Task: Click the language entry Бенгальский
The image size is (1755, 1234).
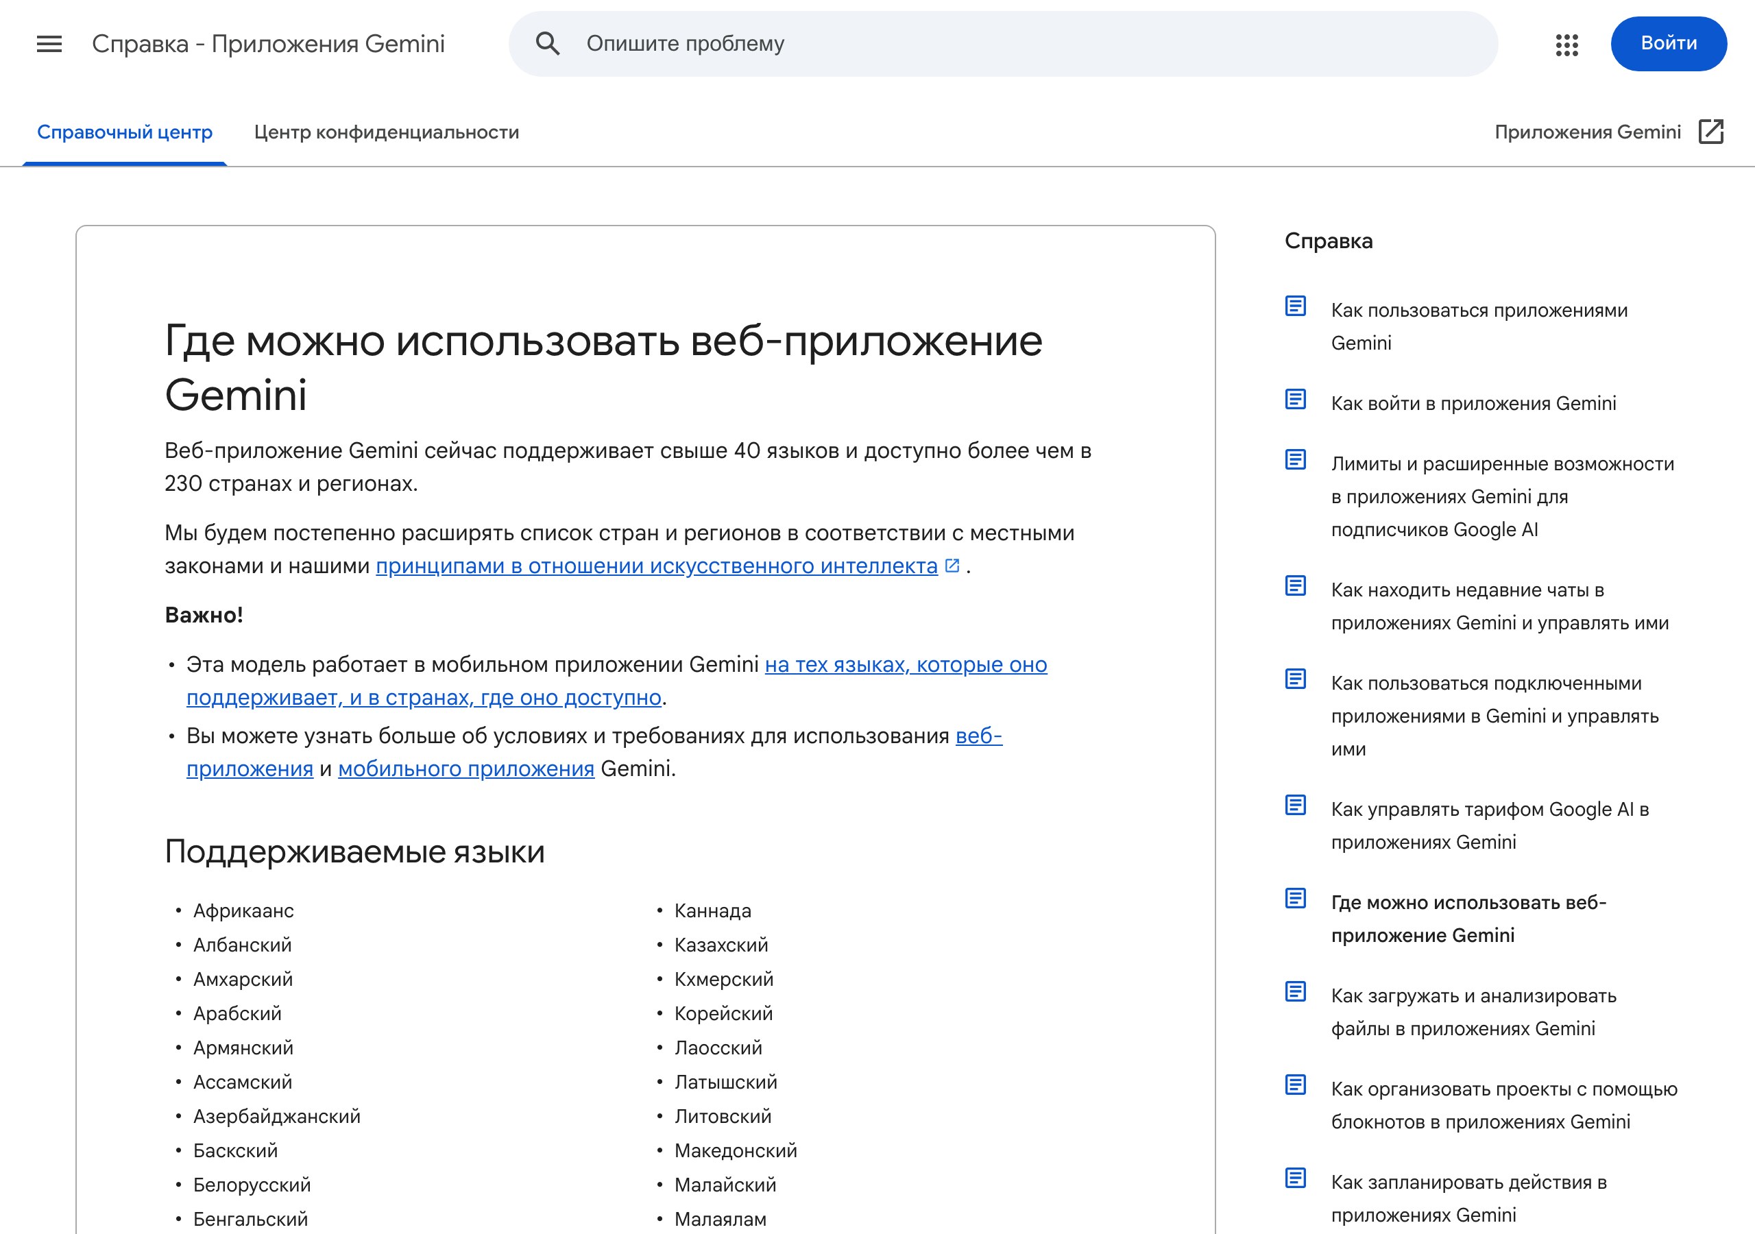Action: pos(250,1220)
